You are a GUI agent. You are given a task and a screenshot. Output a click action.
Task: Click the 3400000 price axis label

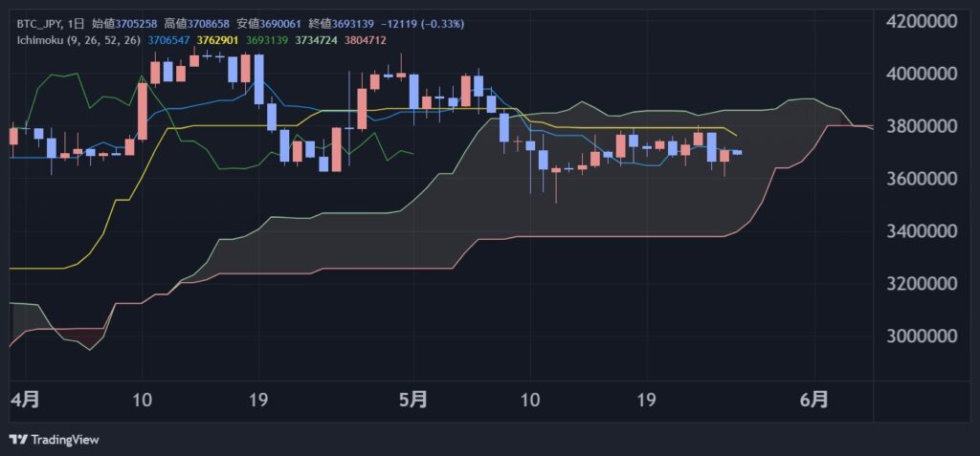pyautogui.click(x=922, y=231)
